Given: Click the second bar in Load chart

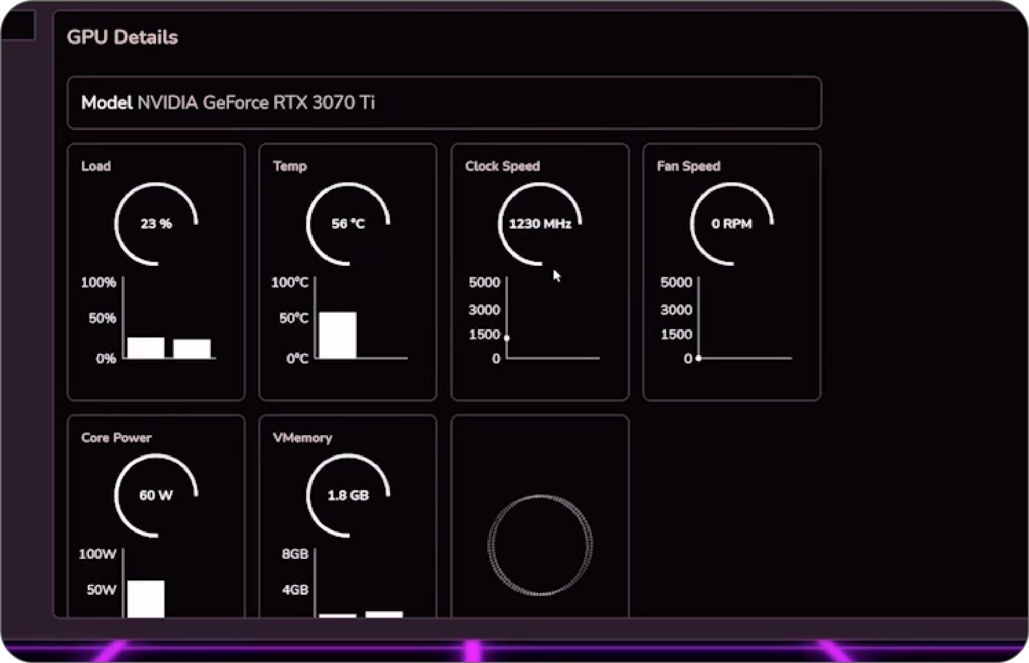Looking at the screenshot, I should point(192,349).
